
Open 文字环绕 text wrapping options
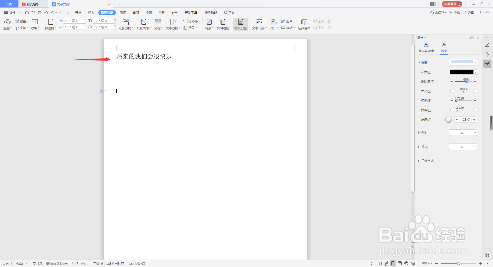pyautogui.click(x=259, y=24)
